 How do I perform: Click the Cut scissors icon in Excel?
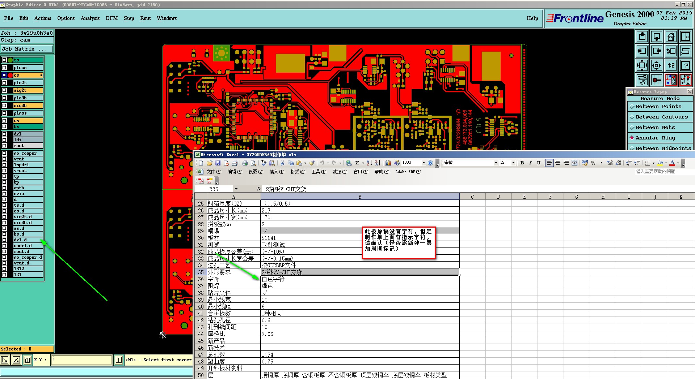click(282, 163)
